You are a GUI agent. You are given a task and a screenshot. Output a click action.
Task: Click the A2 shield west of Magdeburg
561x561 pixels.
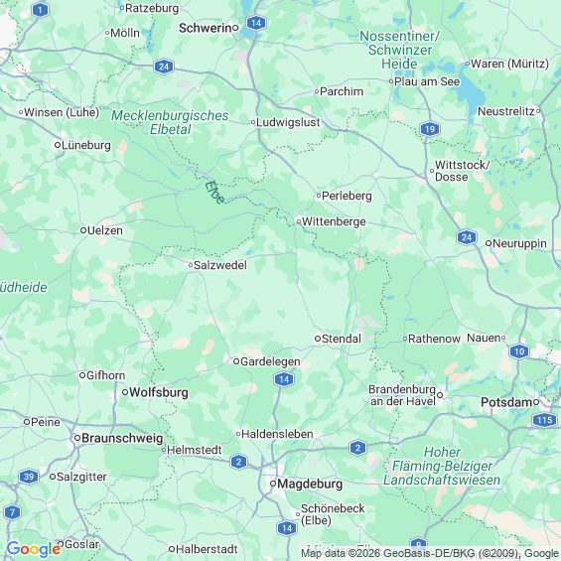(x=238, y=462)
